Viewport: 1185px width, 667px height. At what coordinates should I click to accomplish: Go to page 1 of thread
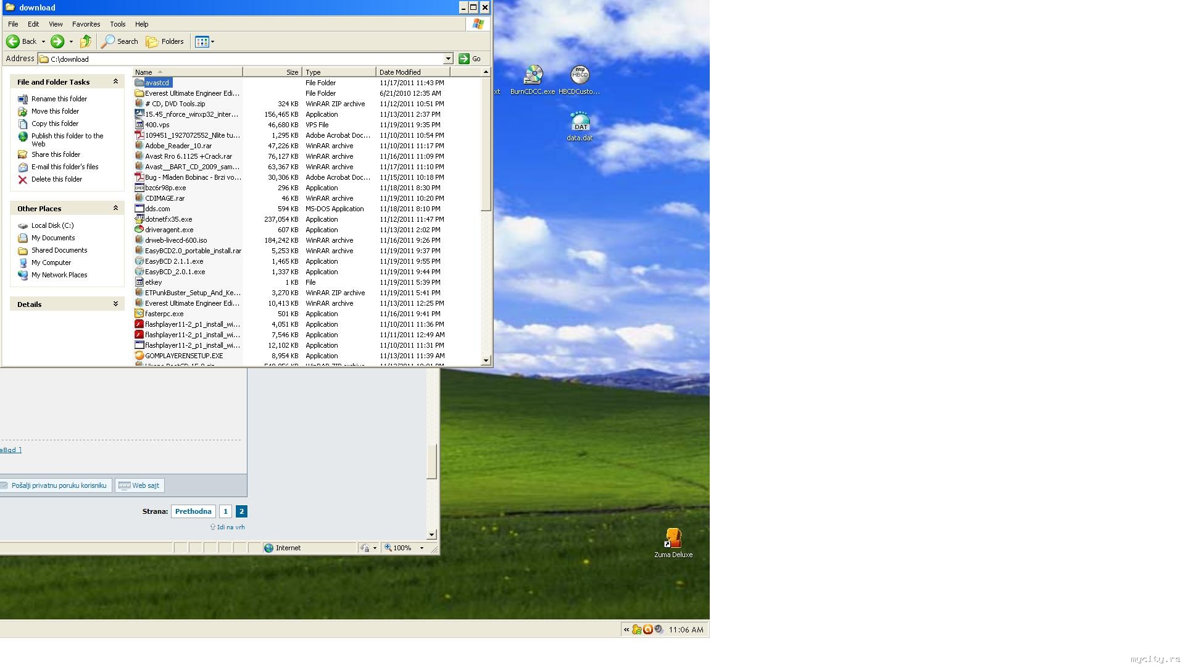pyautogui.click(x=225, y=511)
